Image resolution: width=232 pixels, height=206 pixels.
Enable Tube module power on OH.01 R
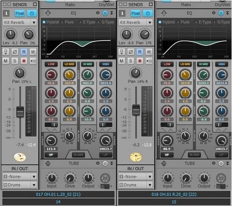(221, 164)
